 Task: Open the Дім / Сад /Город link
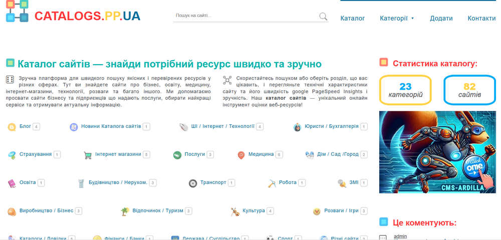[338, 154]
